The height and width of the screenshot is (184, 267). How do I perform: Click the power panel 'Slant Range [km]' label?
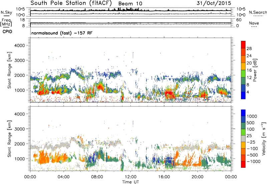tap(9, 70)
